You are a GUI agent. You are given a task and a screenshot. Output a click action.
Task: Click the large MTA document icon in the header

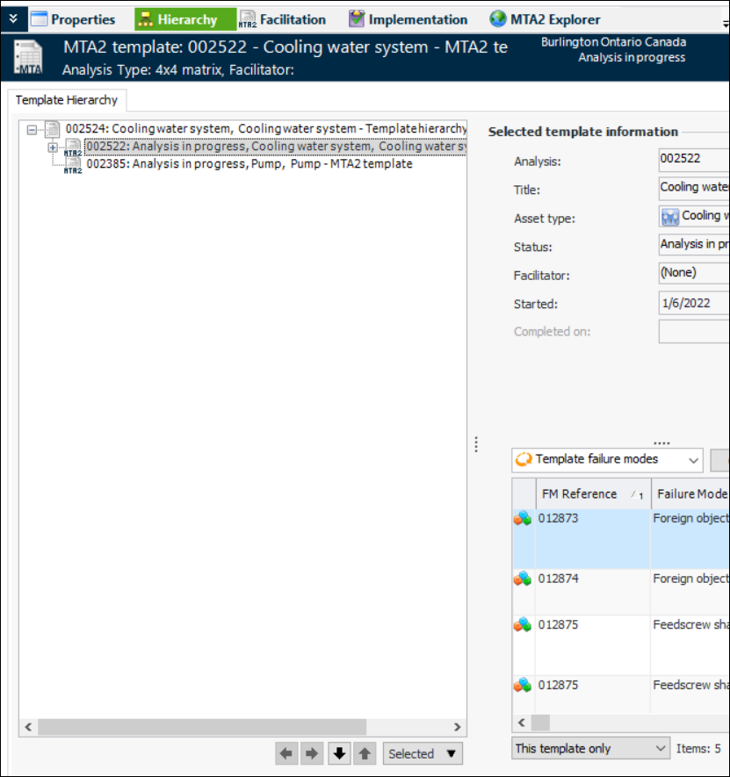tap(28, 57)
